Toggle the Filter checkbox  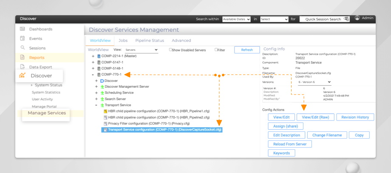pyautogui.click(x=216, y=50)
